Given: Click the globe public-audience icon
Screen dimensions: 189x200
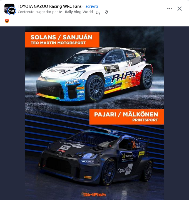Looking at the screenshot, I should point(106,12).
